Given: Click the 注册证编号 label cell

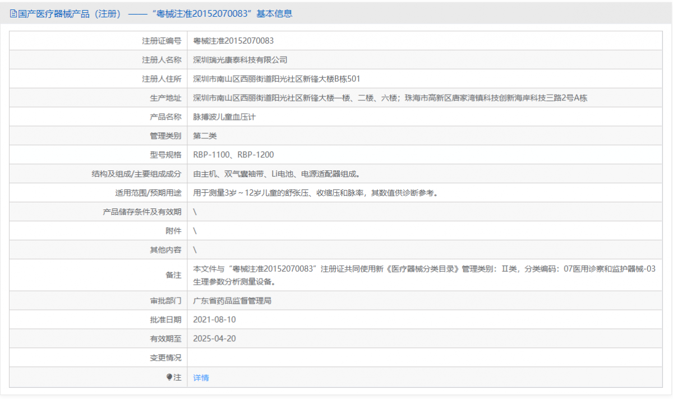Looking at the screenshot, I should tap(162, 41).
